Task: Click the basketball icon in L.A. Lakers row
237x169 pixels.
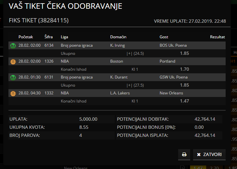Action: (13, 93)
